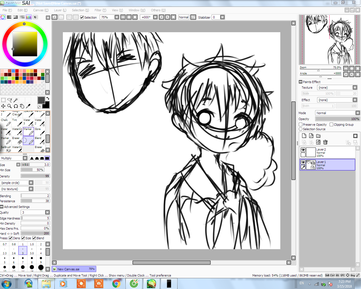Click the Undo arrow in toolbar

click(x=55, y=17)
